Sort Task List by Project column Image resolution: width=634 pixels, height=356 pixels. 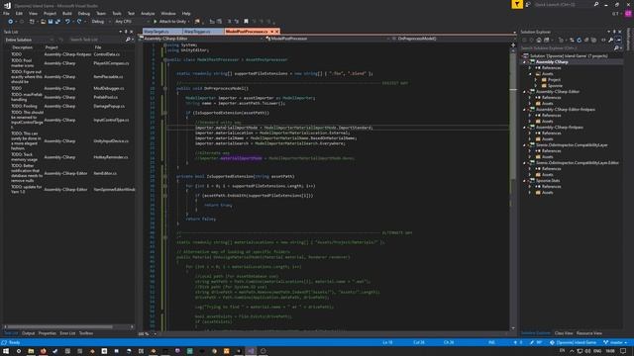click(x=52, y=47)
